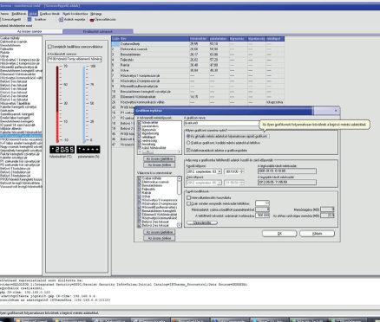Click the earliest stored measurement date field
This screenshot has width=380, height=322.
(x=287, y=171)
